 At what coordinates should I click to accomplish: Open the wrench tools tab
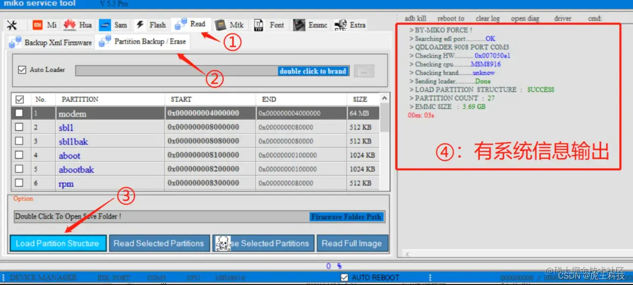pos(13,25)
